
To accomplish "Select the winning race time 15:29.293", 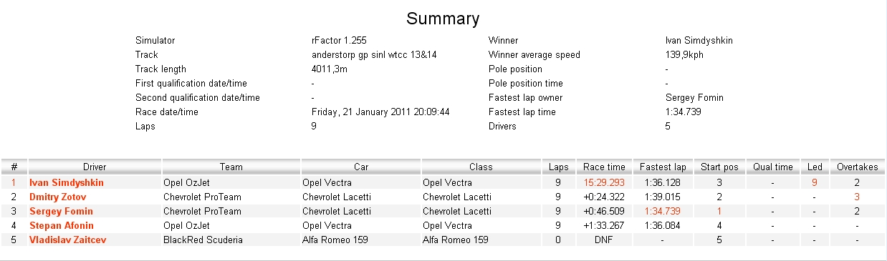I will tap(604, 182).
